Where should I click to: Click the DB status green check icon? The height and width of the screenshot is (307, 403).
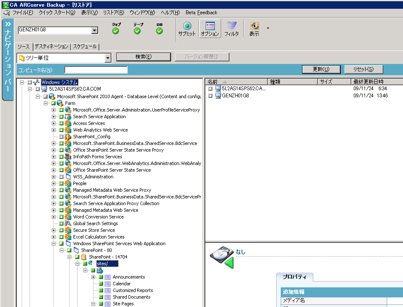pos(159,31)
